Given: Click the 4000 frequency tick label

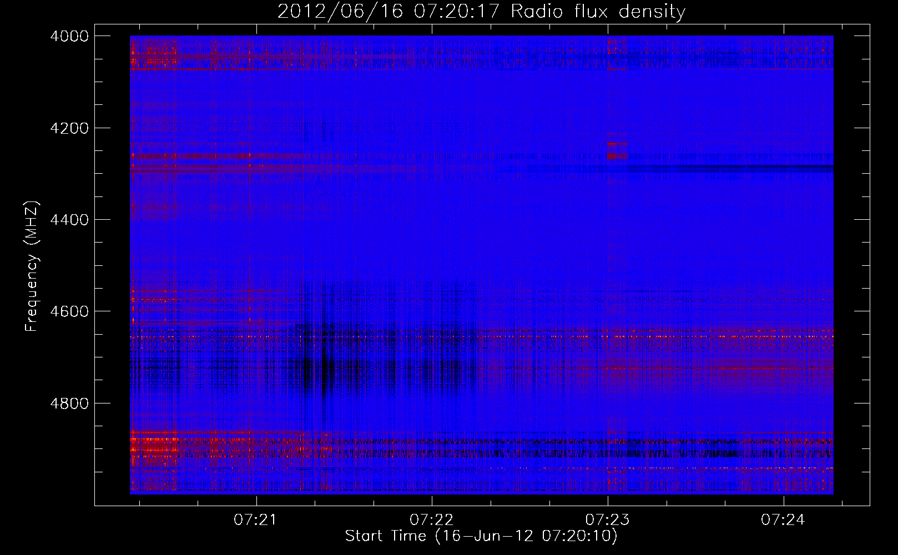Looking at the screenshot, I should 69,36.
